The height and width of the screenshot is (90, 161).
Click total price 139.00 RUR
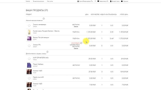124,72
